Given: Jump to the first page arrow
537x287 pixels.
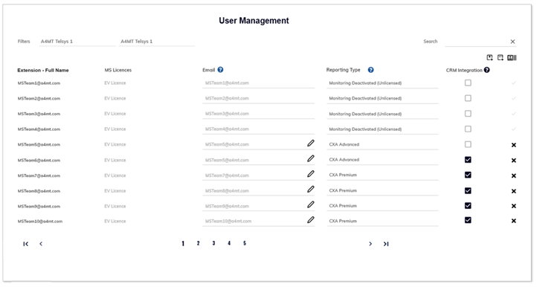Looking at the screenshot, I should [26, 244].
